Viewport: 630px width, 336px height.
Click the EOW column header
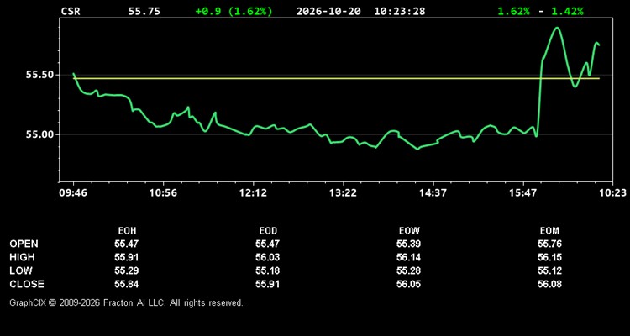point(409,231)
